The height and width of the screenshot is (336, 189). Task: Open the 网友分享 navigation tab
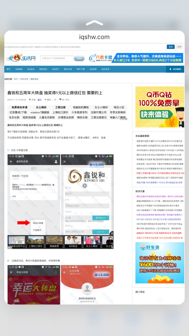pyautogui.click(x=68, y=69)
